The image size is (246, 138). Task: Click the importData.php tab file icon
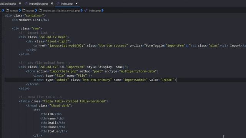pos(26,3)
